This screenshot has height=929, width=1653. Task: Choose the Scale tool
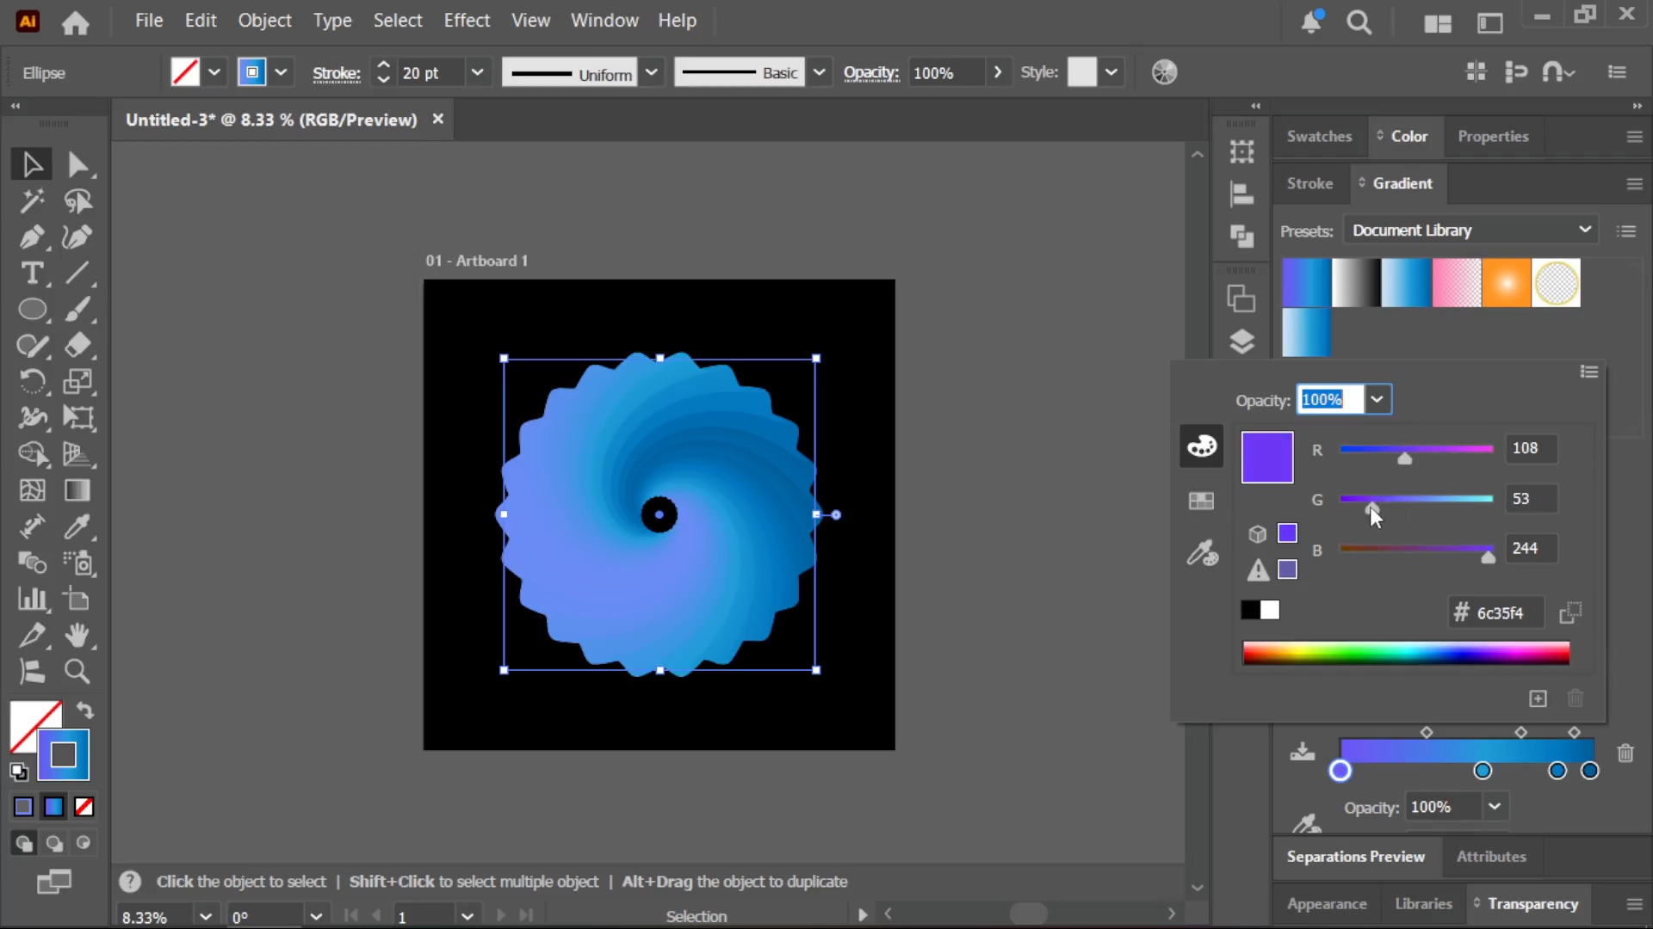[77, 382]
